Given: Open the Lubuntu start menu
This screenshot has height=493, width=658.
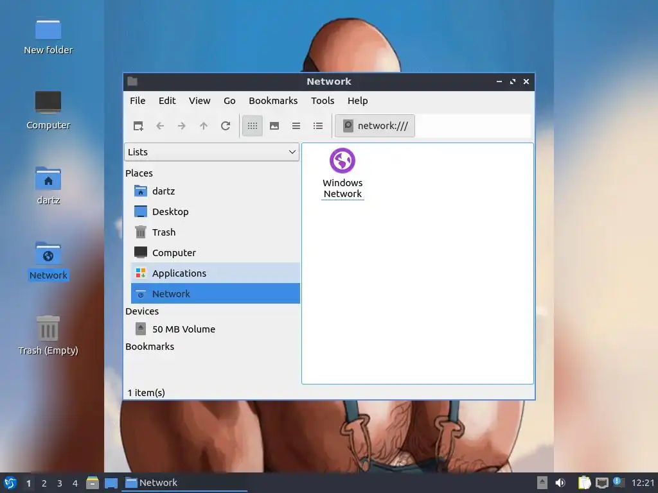Looking at the screenshot, I should pos(10,483).
